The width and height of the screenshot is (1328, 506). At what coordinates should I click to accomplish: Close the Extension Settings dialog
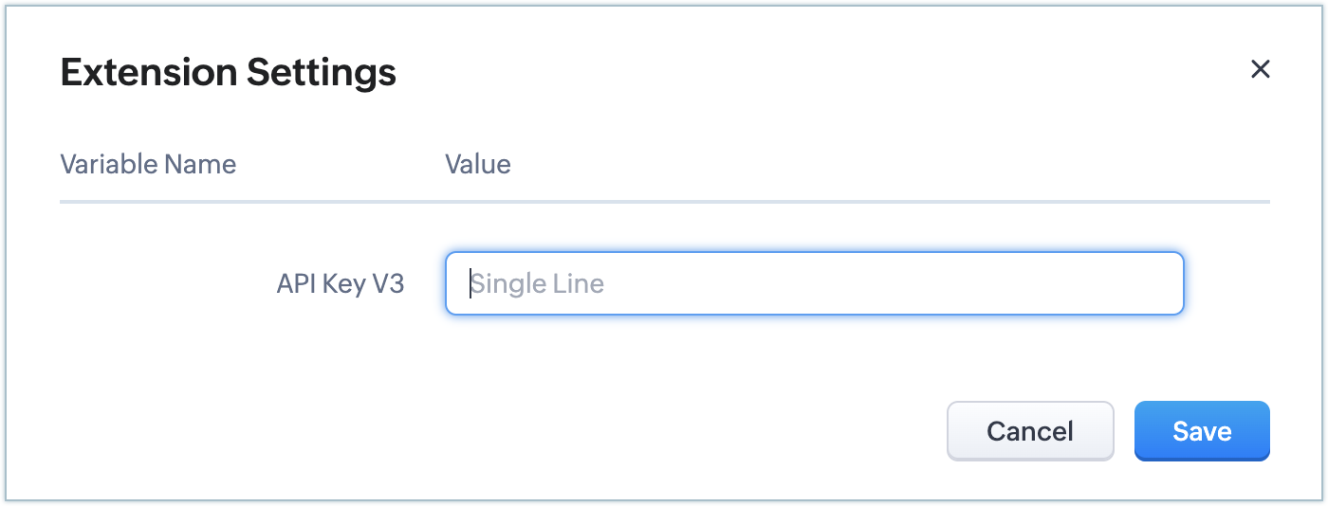pos(1260,68)
